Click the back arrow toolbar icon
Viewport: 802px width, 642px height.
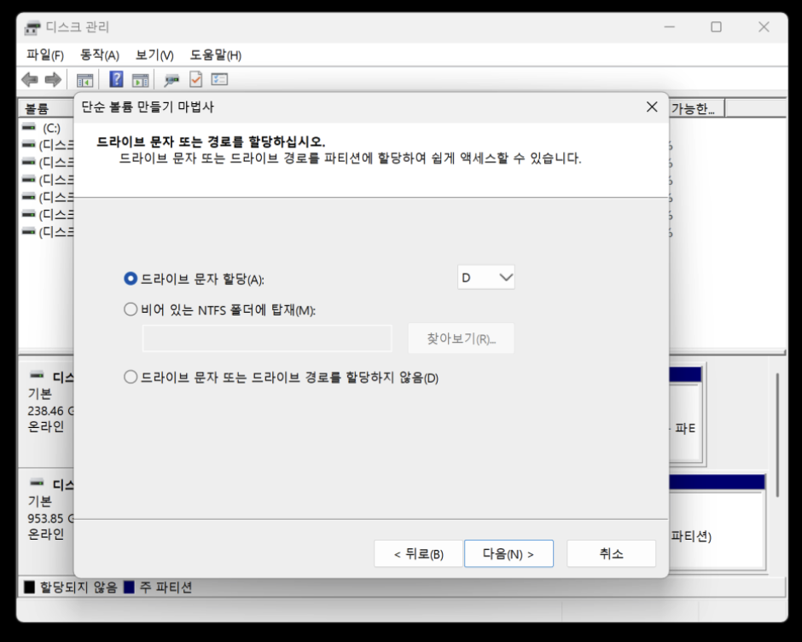tap(30, 80)
